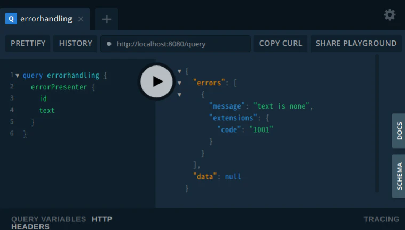Click the "message" key in response

[227, 106]
